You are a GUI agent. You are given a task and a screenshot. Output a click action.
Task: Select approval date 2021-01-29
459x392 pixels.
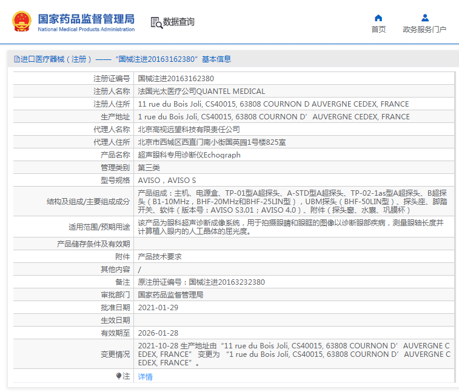coord(158,307)
